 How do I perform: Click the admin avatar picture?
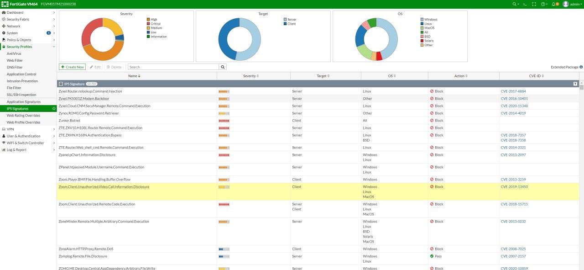coord(566,4)
